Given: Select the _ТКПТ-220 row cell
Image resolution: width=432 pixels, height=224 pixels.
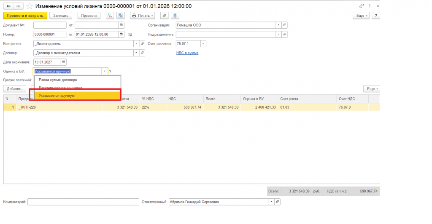Looking at the screenshot, I should coord(59,107).
